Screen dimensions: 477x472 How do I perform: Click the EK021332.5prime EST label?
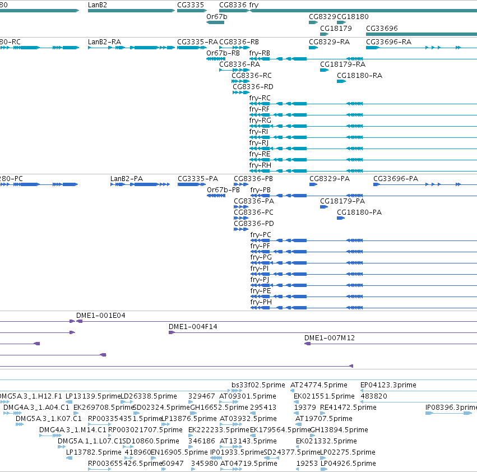(326, 441)
